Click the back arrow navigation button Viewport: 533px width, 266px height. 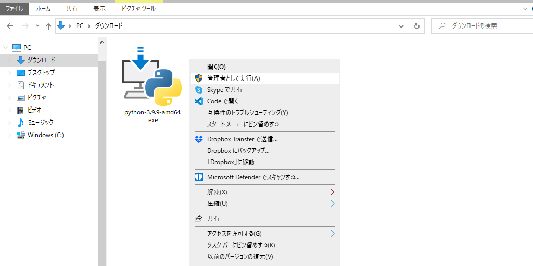coord(10,26)
